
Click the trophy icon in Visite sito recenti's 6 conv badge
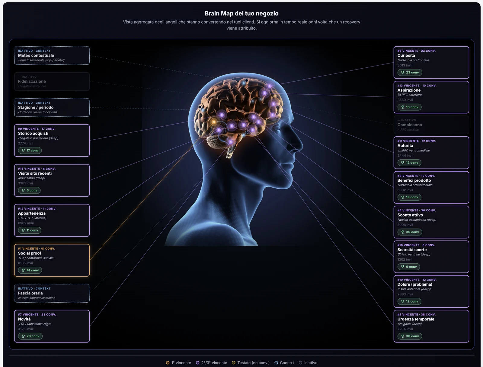tap(23, 190)
